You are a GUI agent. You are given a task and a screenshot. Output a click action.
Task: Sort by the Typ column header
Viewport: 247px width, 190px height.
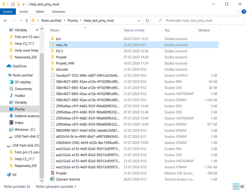167,30
